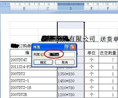Click the cell 2007DT2
The image size is (118, 98).
pos(34,74)
